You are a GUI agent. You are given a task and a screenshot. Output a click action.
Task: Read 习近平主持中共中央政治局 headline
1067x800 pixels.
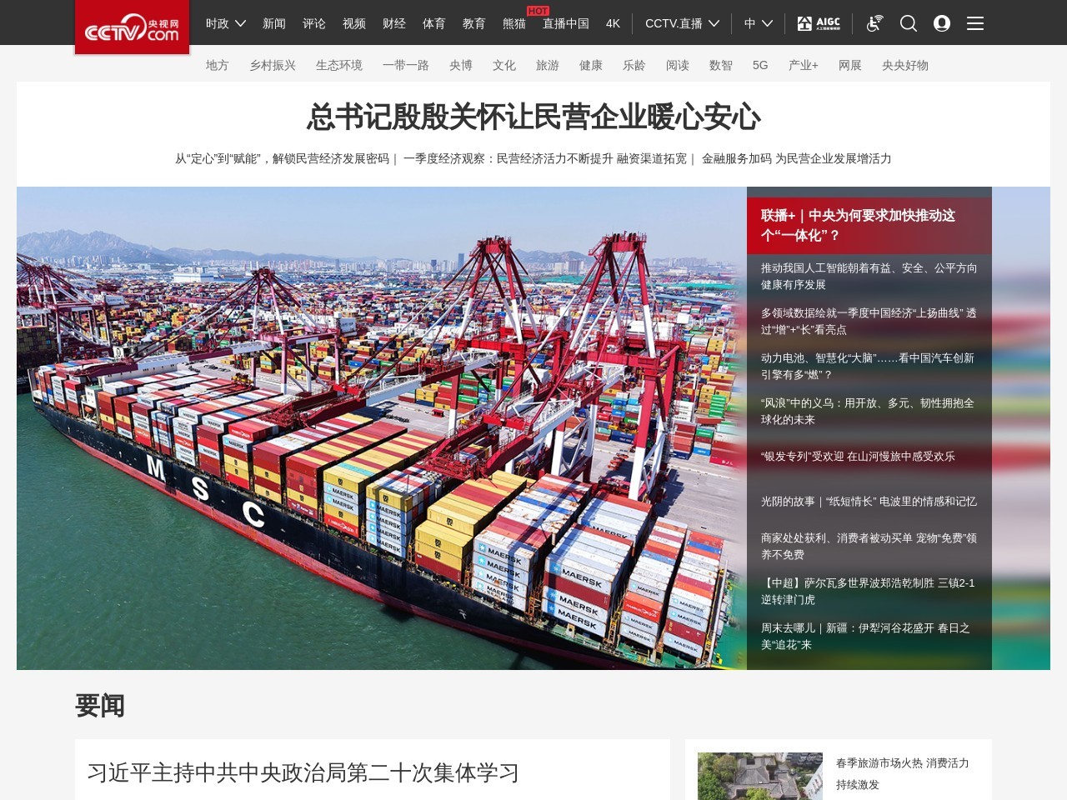(303, 772)
